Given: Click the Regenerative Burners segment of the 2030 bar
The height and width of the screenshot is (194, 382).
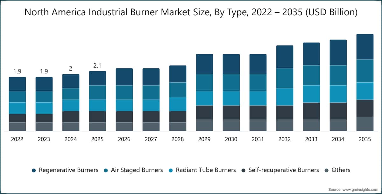Looking at the screenshot, I should [231, 64].
